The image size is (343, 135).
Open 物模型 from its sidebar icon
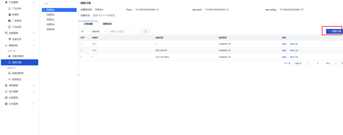[9, 15]
